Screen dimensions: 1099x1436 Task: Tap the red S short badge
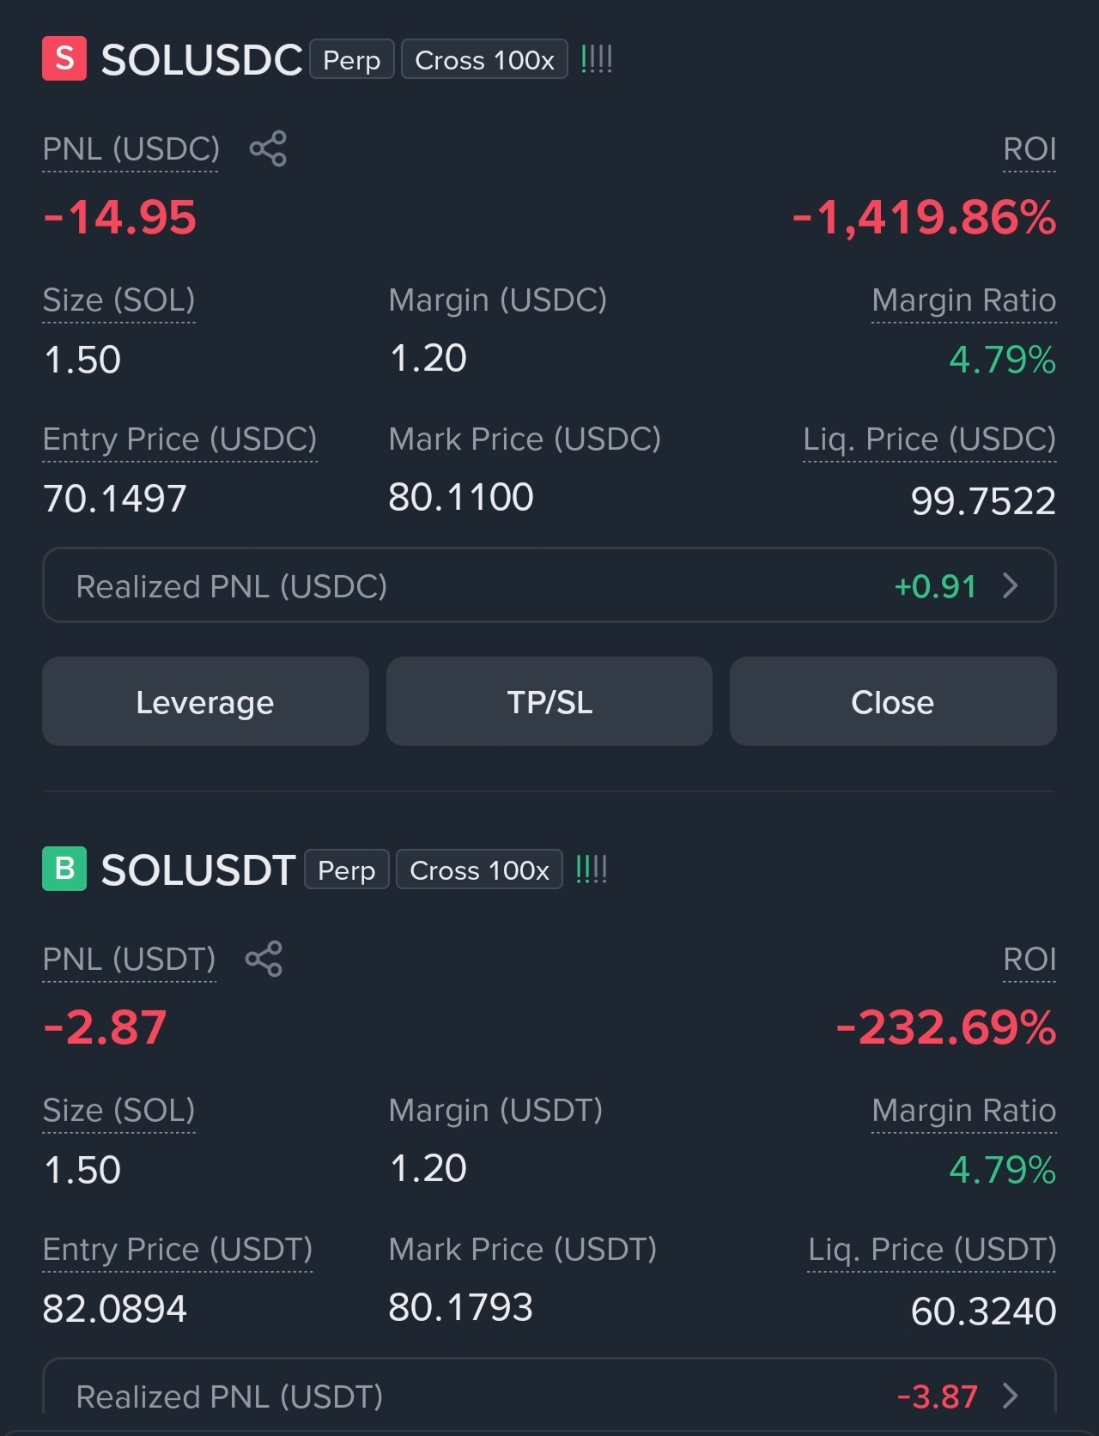coord(64,58)
